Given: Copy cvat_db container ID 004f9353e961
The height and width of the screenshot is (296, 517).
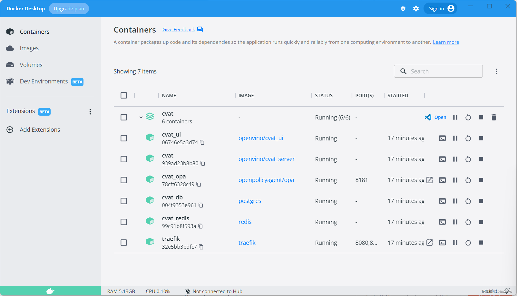Looking at the screenshot, I should pyautogui.click(x=200, y=205).
